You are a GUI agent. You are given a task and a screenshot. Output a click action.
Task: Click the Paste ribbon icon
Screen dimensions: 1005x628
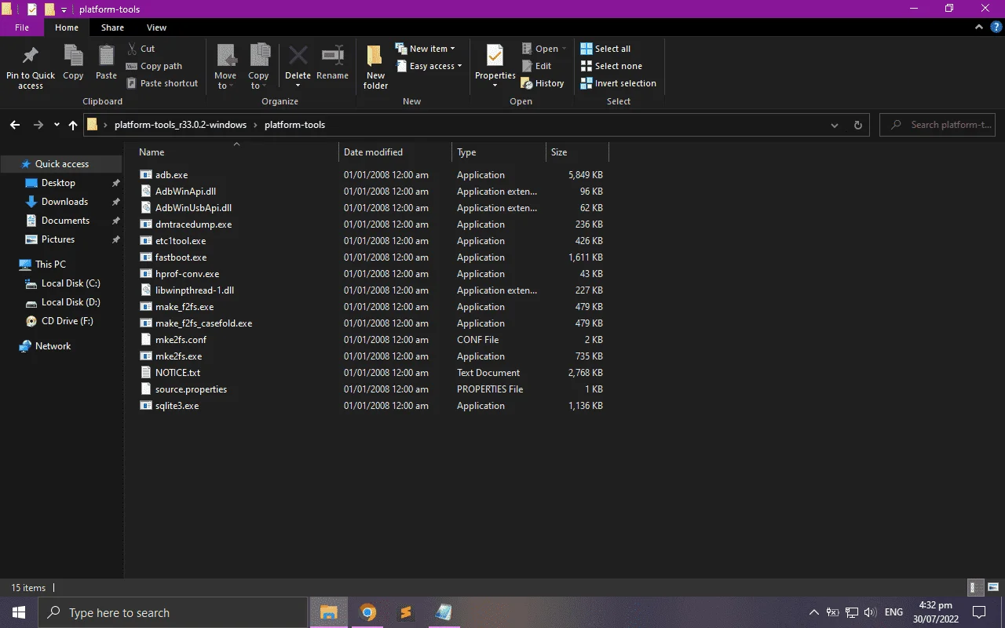[x=106, y=57]
